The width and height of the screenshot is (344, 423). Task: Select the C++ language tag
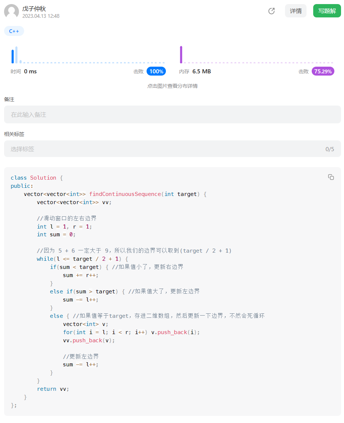point(14,31)
